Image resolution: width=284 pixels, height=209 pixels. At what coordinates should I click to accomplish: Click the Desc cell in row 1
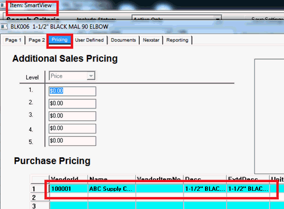tap(205, 189)
